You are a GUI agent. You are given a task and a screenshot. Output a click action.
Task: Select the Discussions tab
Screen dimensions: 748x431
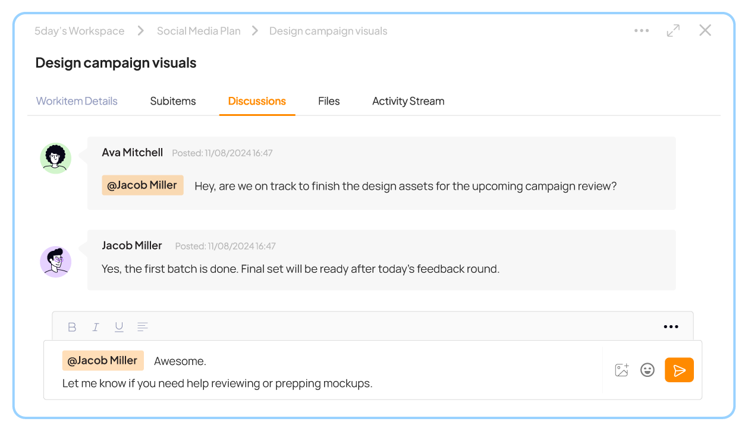(x=257, y=101)
